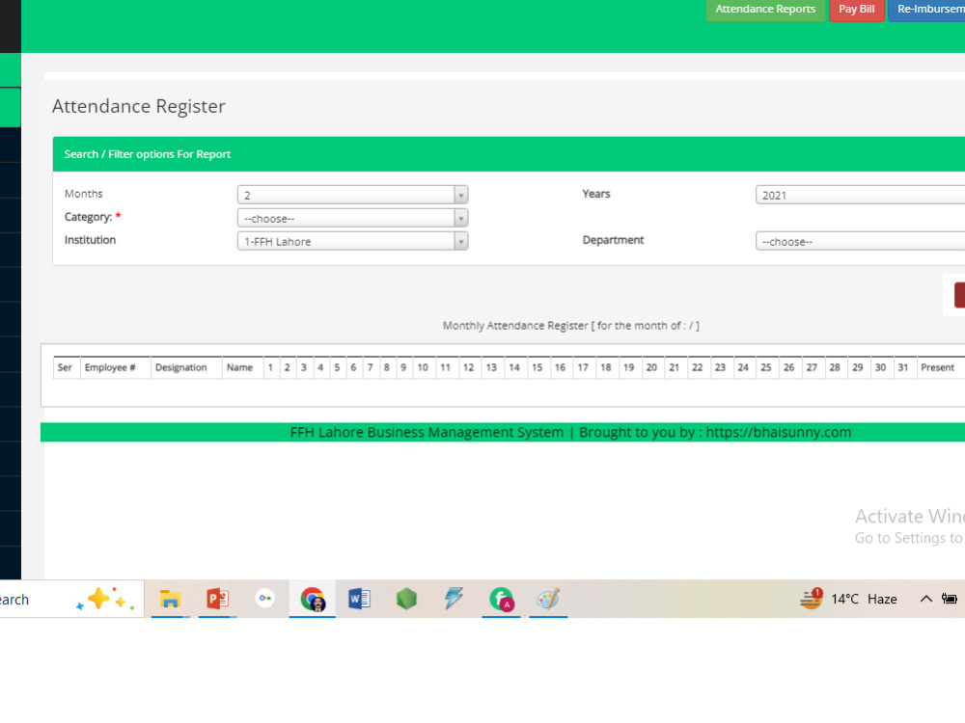965x723 pixels.
Task: Open PowerPoint from the taskbar
Action: 217,599
